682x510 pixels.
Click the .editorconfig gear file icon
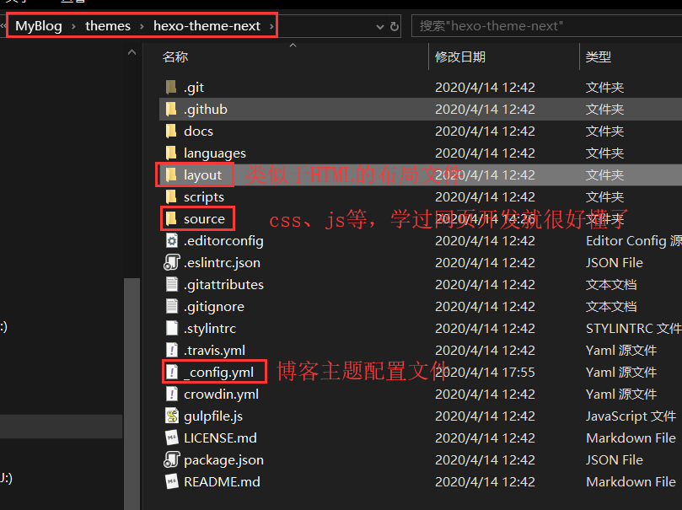171,240
